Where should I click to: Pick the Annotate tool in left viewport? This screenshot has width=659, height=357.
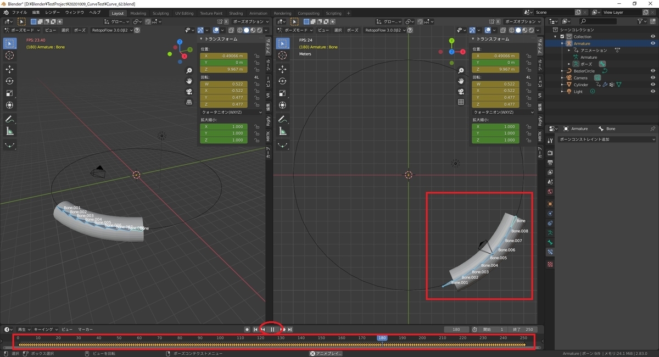tap(10, 119)
